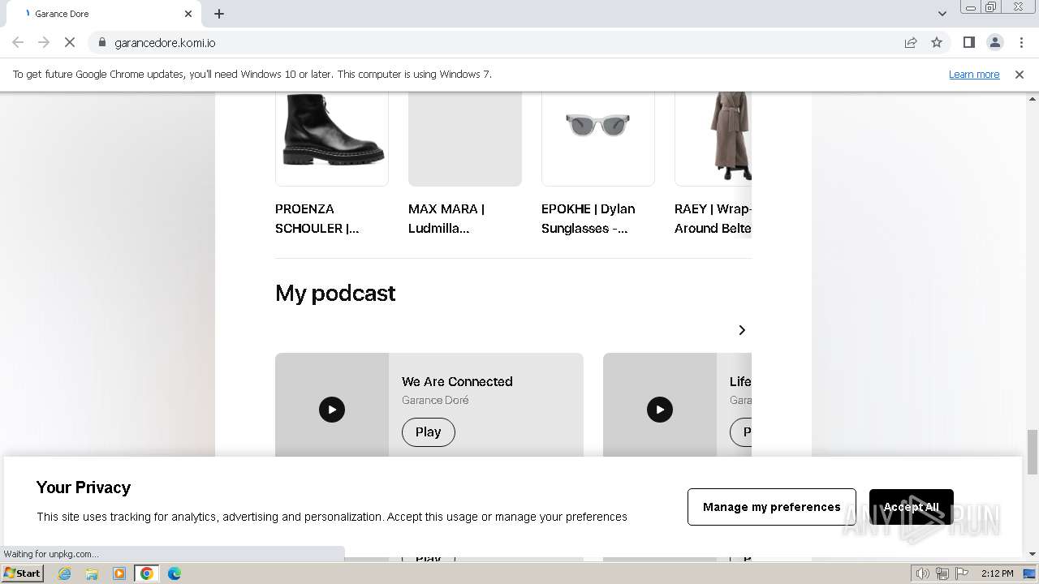Open the Windows Start menu
The width and height of the screenshot is (1039, 584).
22,573
